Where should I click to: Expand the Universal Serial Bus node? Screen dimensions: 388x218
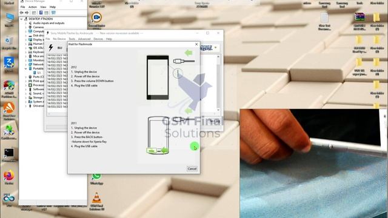point(25,106)
